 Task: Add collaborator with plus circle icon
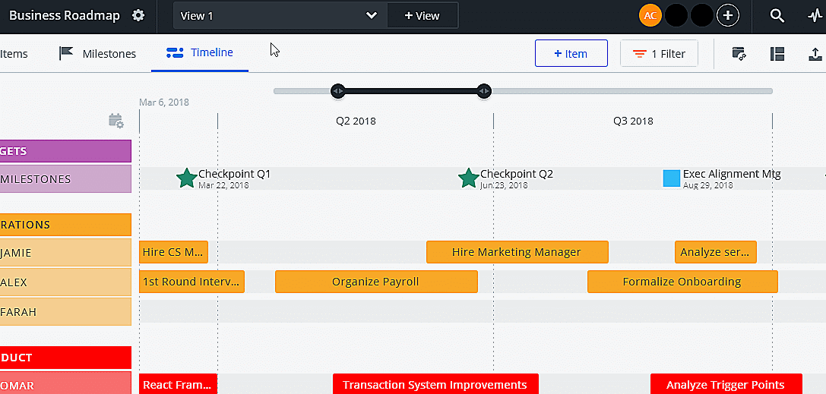pos(728,15)
